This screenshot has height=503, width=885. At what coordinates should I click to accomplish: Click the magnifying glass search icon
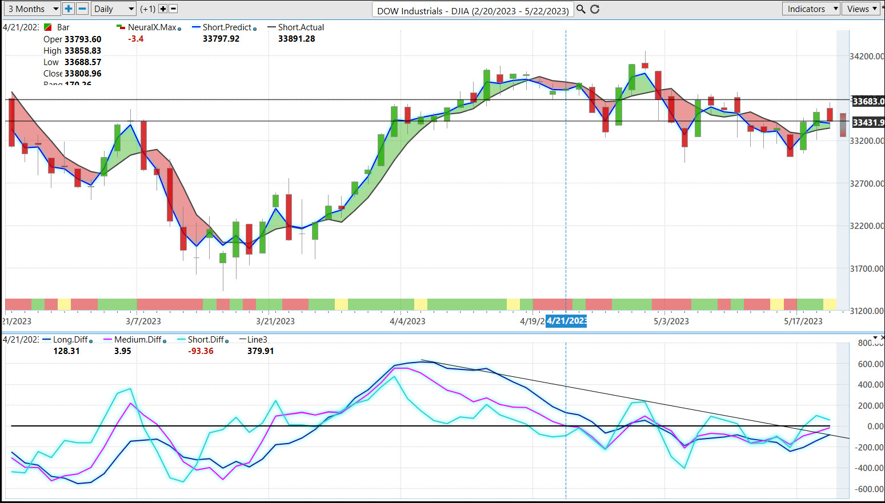click(x=581, y=9)
